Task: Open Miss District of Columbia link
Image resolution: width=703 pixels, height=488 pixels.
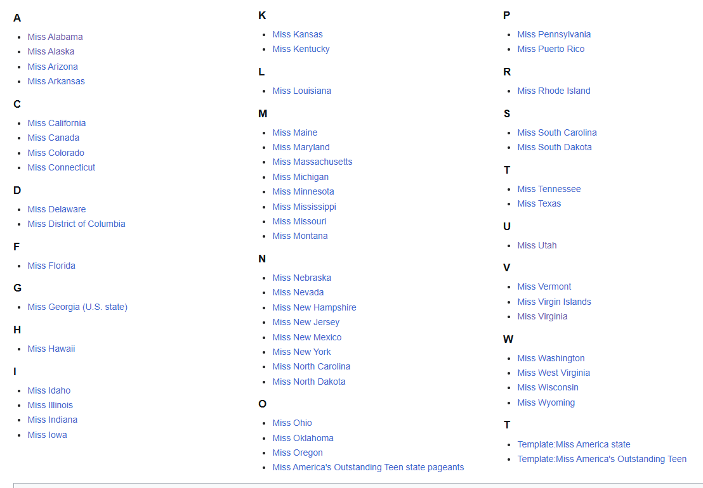Action: 76,224
